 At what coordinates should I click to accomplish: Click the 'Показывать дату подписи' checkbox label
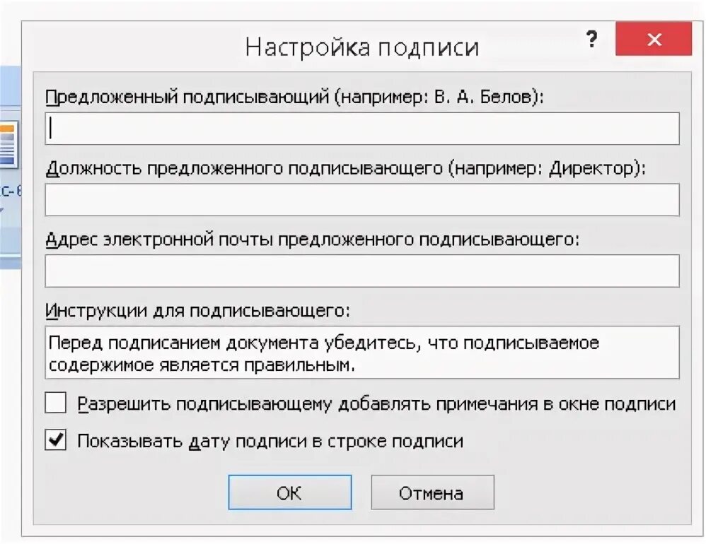coord(270,442)
